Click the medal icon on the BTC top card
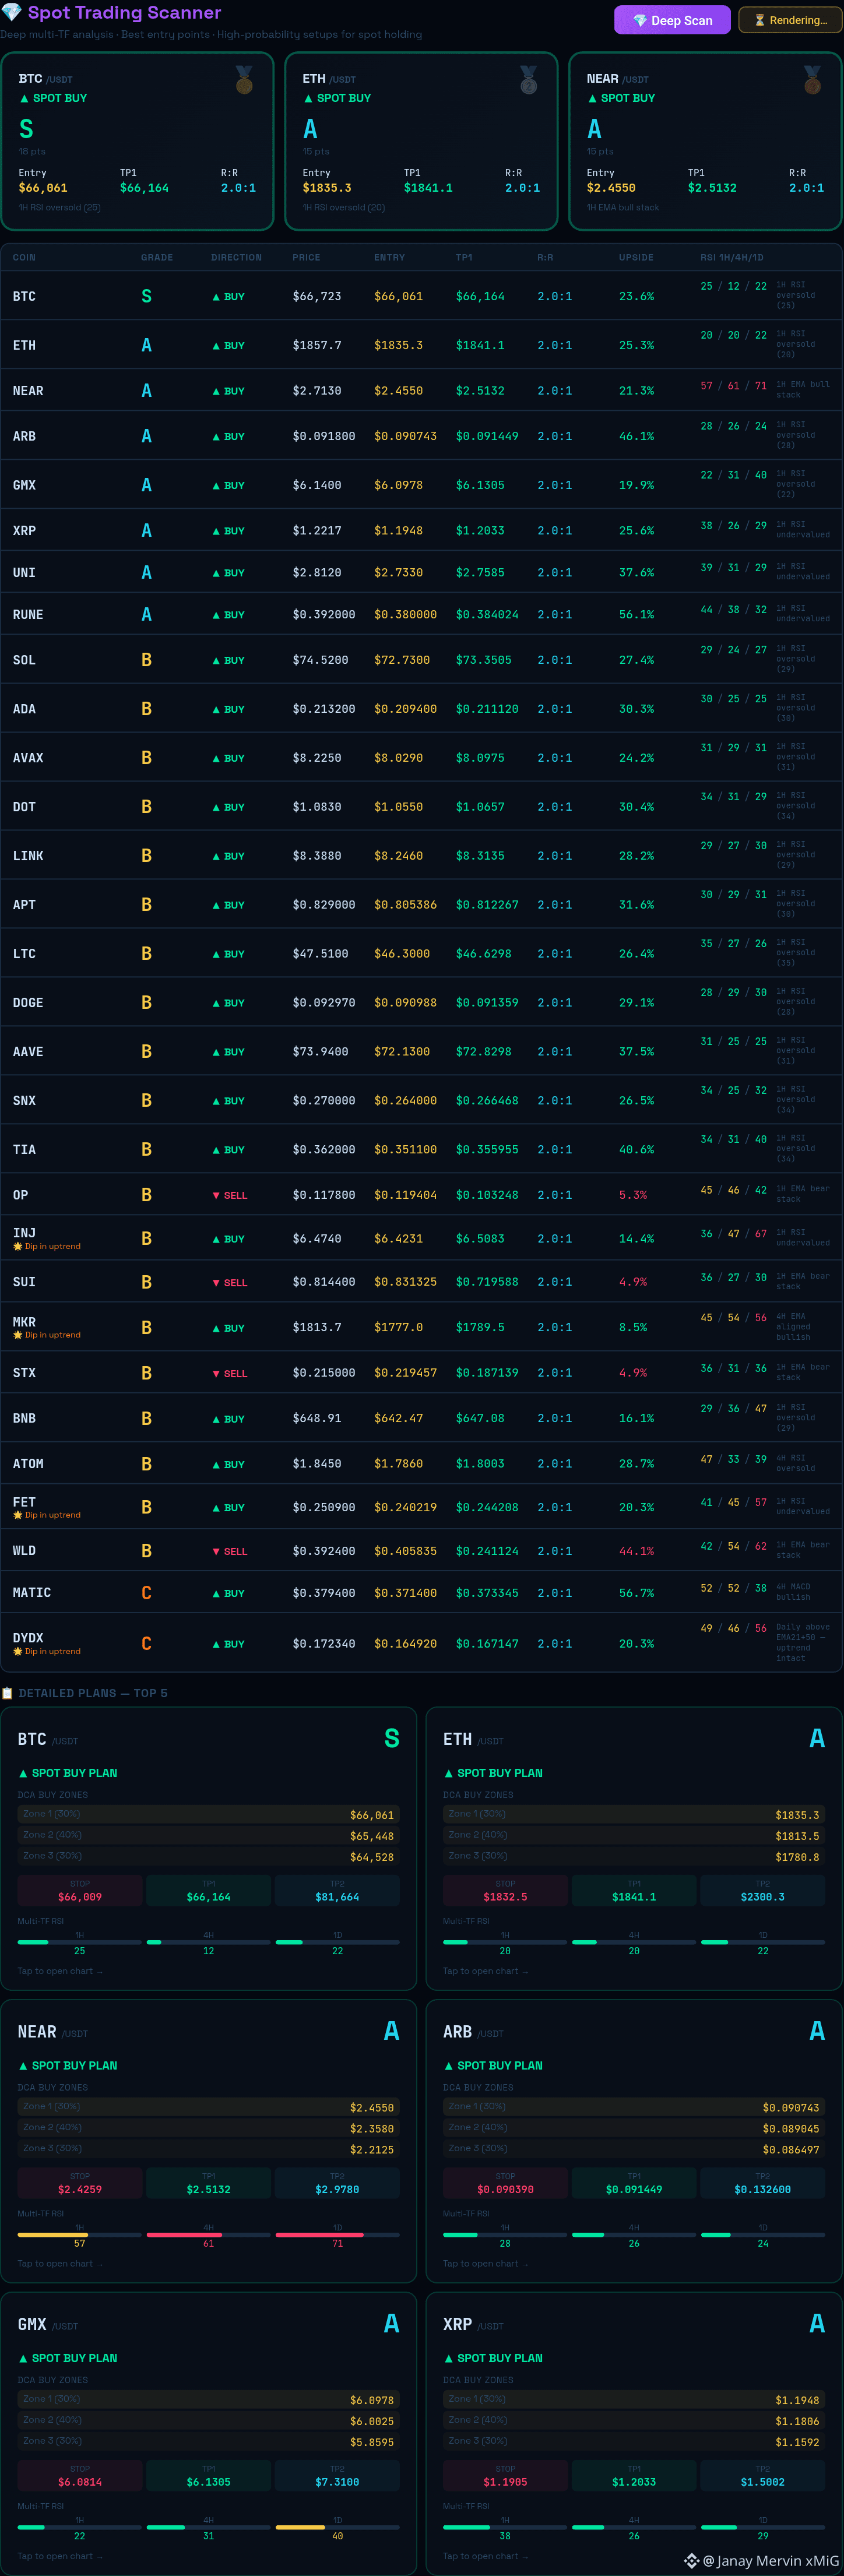844x2576 pixels. pyautogui.click(x=244, y=80)
